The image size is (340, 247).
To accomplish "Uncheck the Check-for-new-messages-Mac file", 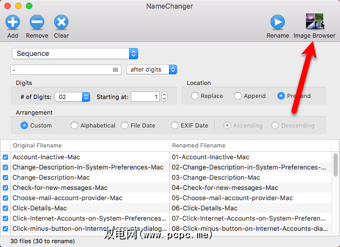I will point(5,188).
